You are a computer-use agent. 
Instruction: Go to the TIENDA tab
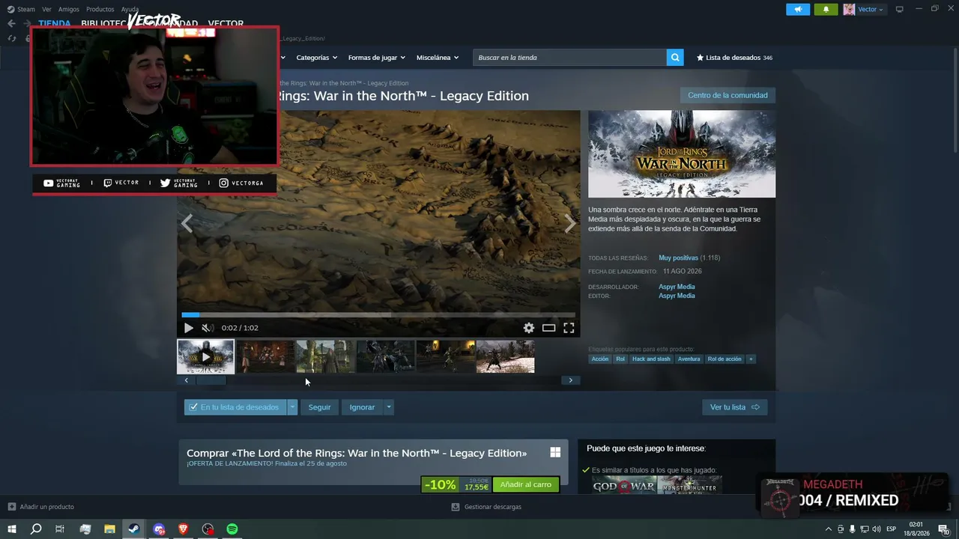[55, 23]
